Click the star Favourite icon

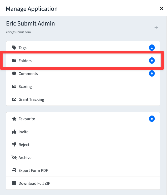click(x=14, y=119)
